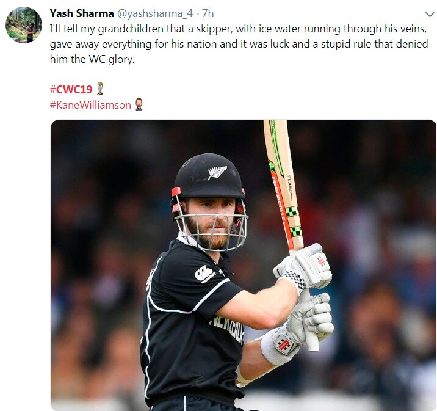
Task: Expand the tweet options chevron
Action: pyautogui.click(x=430, y=14)
